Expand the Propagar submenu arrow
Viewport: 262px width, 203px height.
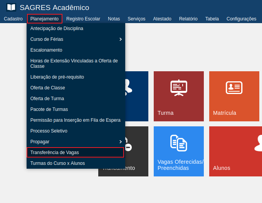tap(120, 142)
